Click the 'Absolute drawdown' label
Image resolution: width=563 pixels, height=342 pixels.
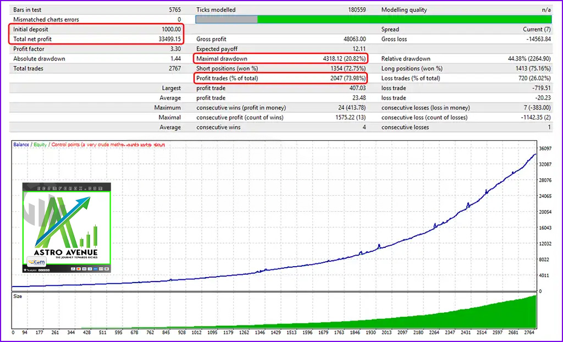click(39, 58)
